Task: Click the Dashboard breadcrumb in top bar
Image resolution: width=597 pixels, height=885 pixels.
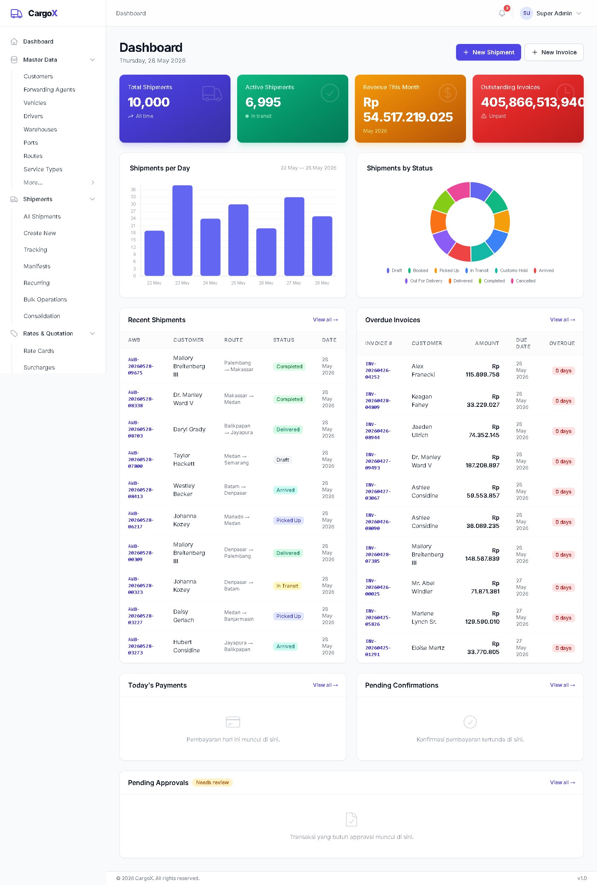Action: click(x=131, y=13)
